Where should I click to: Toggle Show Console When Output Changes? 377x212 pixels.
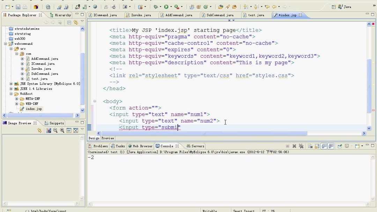[325, 146]
